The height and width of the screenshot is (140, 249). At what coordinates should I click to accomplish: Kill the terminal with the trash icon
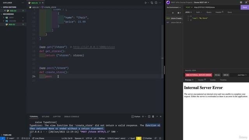click(153, 117)
